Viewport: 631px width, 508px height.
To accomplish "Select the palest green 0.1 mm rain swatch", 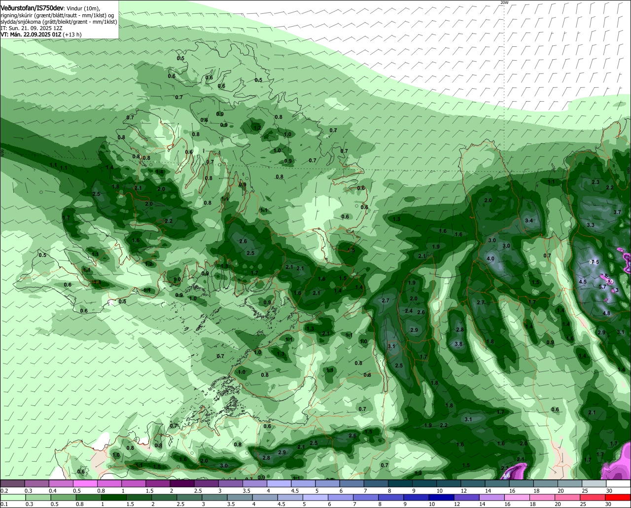I will pos(12,497).
